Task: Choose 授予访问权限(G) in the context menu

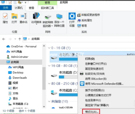Action: (95, 90)
